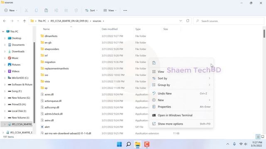Choose Show more options

click(x=181, y=124)
